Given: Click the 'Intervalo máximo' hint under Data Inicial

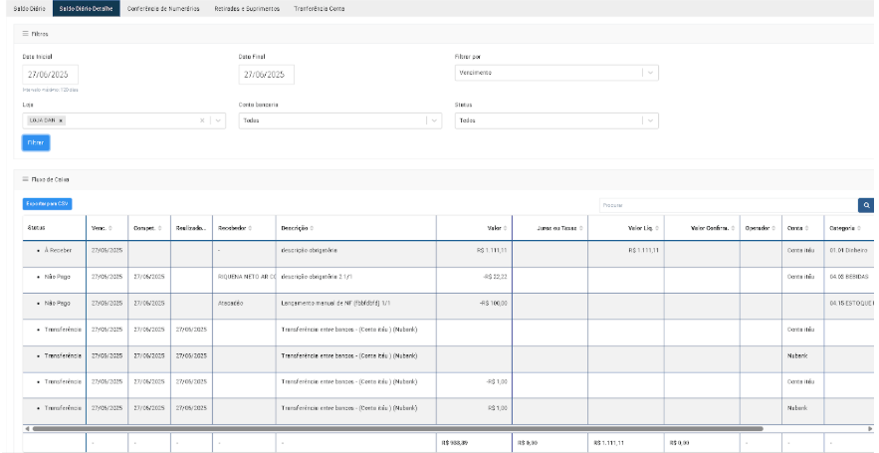Looking at the screenshot, I should click(x=51, y=90).
